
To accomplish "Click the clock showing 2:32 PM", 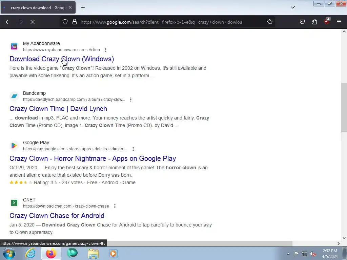I will (x=330, y=254).
